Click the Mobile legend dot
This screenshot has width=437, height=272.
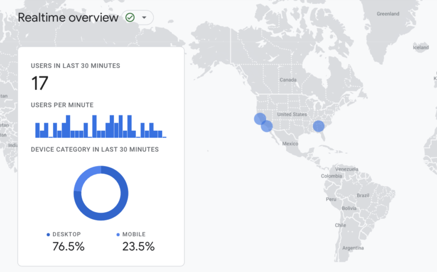point(118,234)
